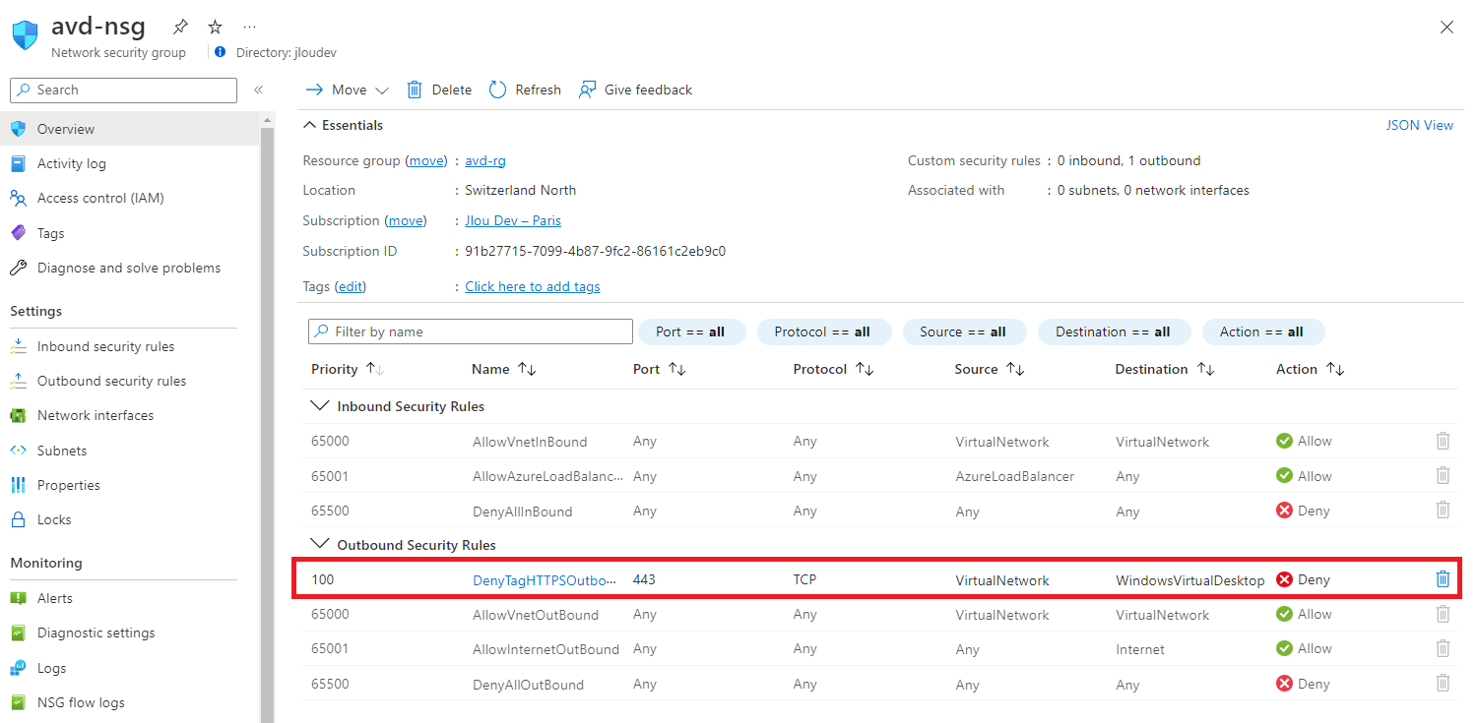Open the Jlou Dev – Paris subscription link
The width and height of the screenshot is (1478, 723).
513,220
